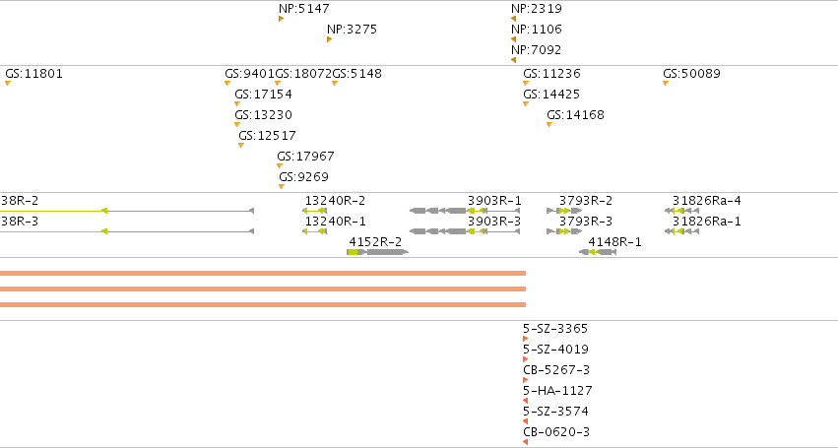Select the 3793R-2 transcript label
838x448 pixels.
click(x=586, y=201)
